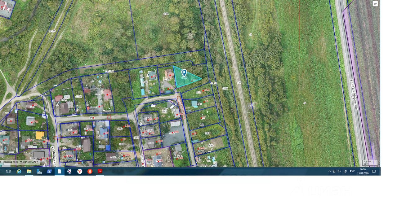Switch input language РУС

click(x=352, y=171)
